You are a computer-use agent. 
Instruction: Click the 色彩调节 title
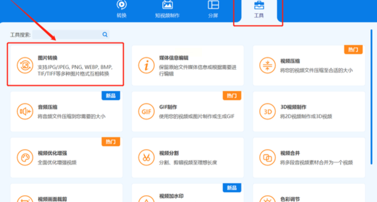tap(290, 199)
